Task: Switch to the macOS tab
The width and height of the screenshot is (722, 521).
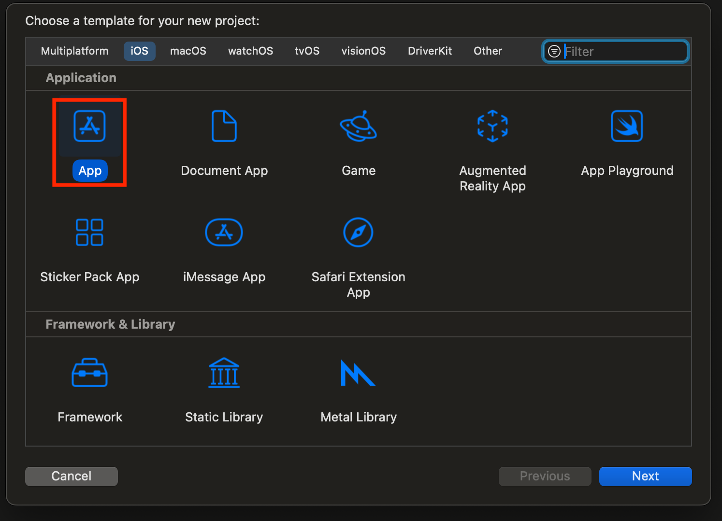Action: (x=188, y=51)
